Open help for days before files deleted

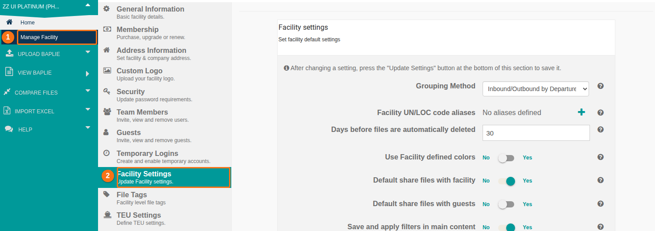coord(600,129)
